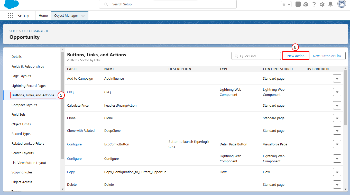
Task: Open the user profile avatar
Action: (342, 4)
